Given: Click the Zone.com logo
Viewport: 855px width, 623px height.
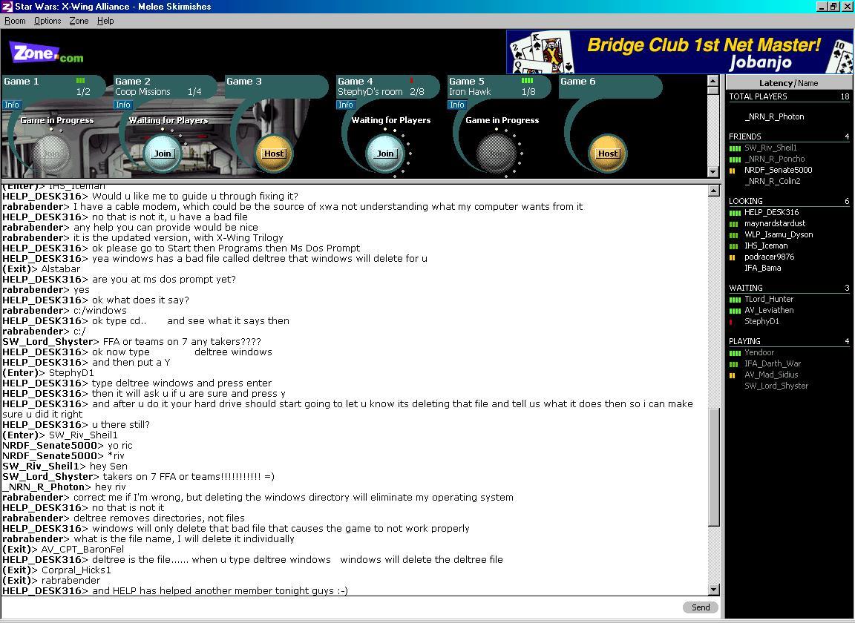Looking at the screenshot, I should coord(46,53).
